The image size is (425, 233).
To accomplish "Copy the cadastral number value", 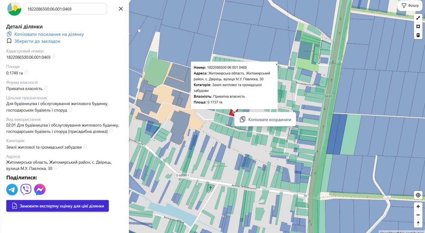I will [x=54, y=57].
